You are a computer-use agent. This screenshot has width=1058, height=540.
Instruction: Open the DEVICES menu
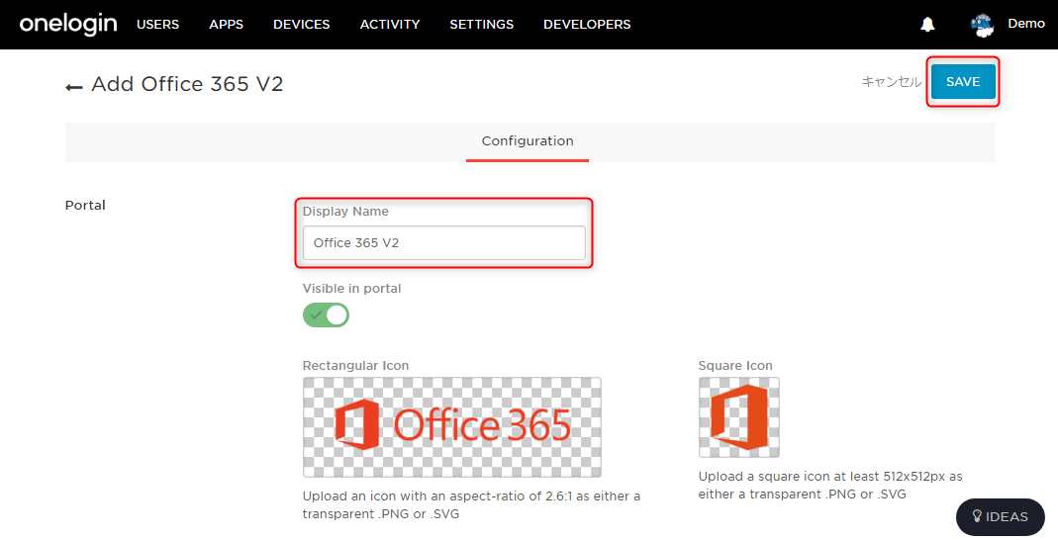click(x=302, y=25)
